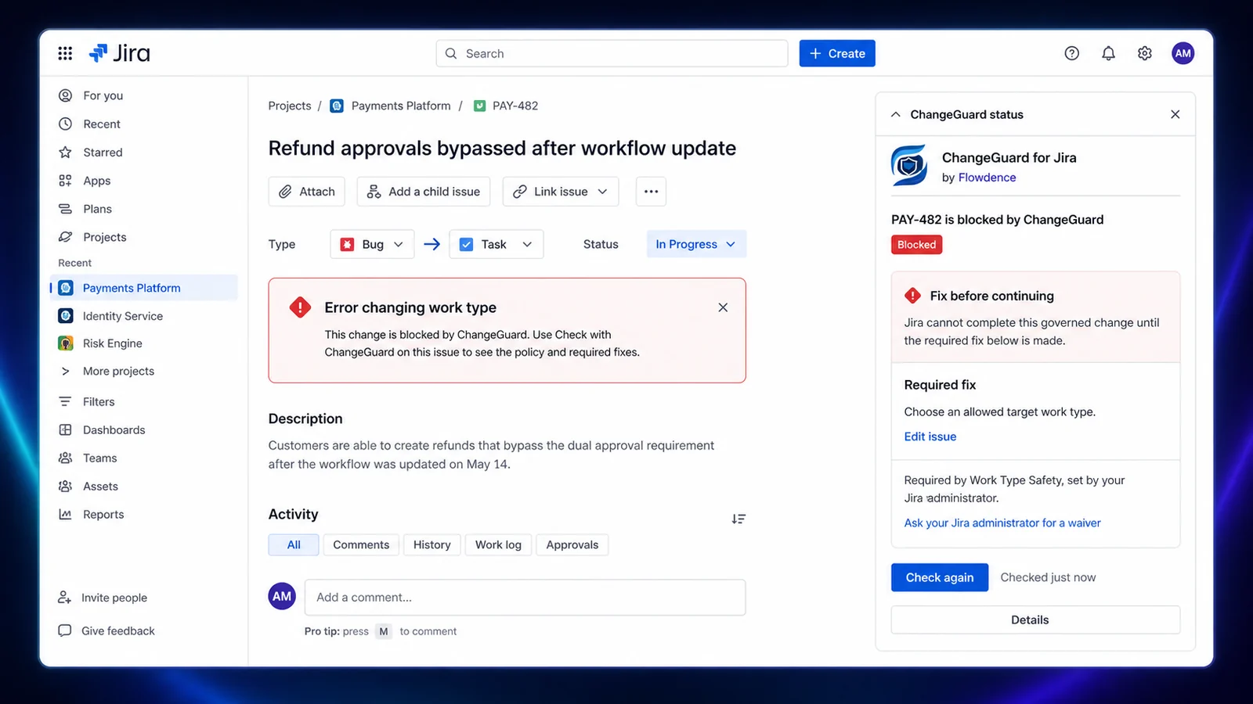The height and width of the screenshot is (704, 1253).
Task: Select the Work log tab
Action: pyautogui.click(x=498, y=544)
